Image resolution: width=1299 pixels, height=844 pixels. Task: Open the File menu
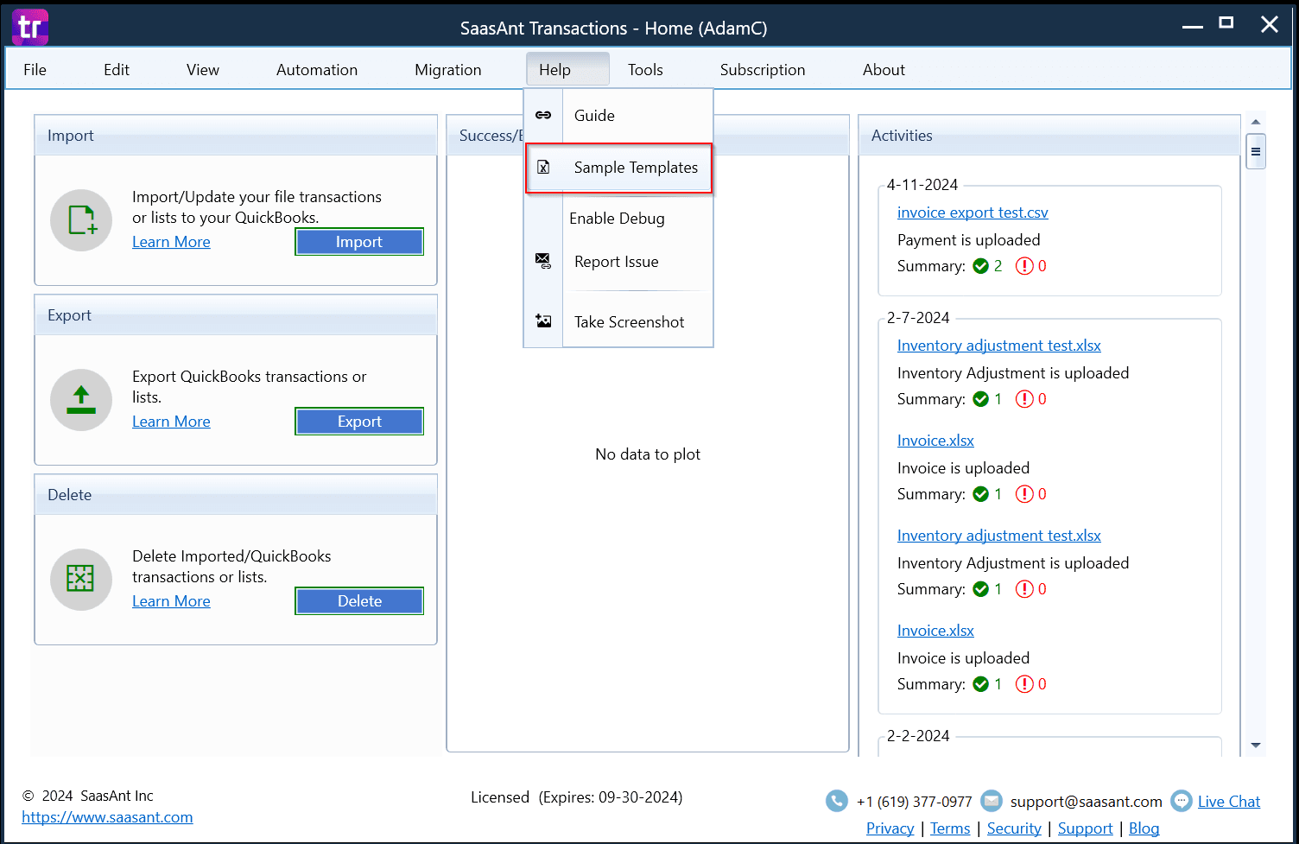click(x=35, y=70)
